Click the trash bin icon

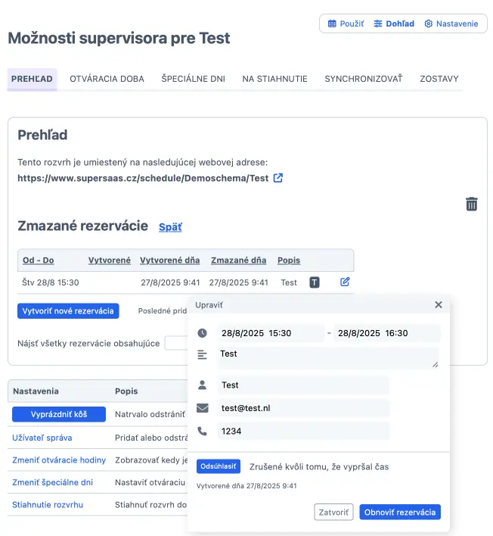point(472,204)
